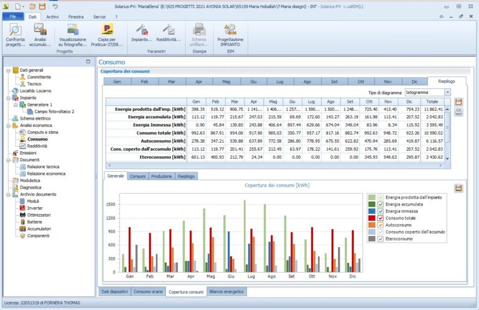Screen dimensions: 479x310
Task: Toggle Consumo totale checkbox
Action: 380,218
